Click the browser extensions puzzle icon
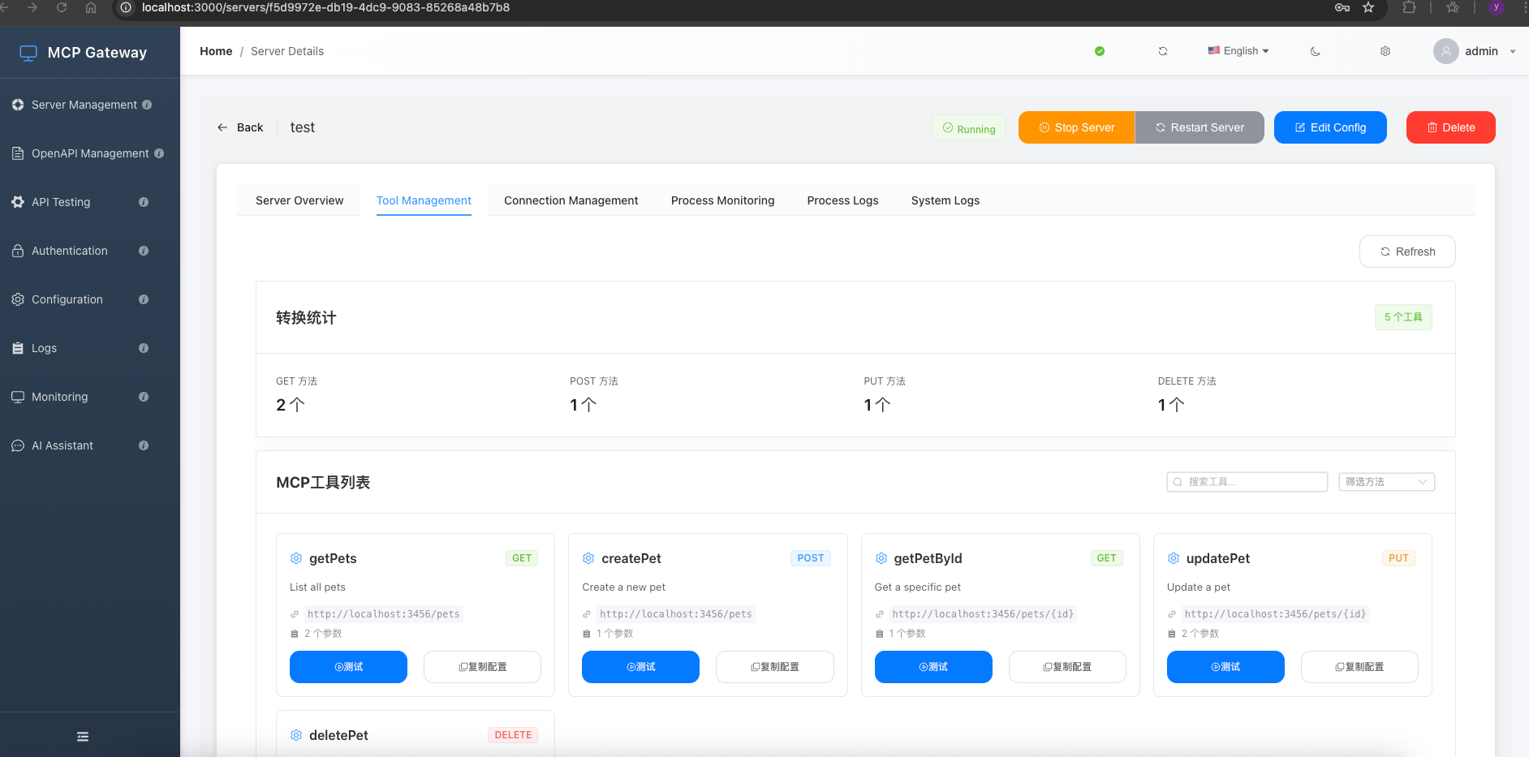Image resolution: width=1529 pixels, height=757 pixels. pos(1410,7)
